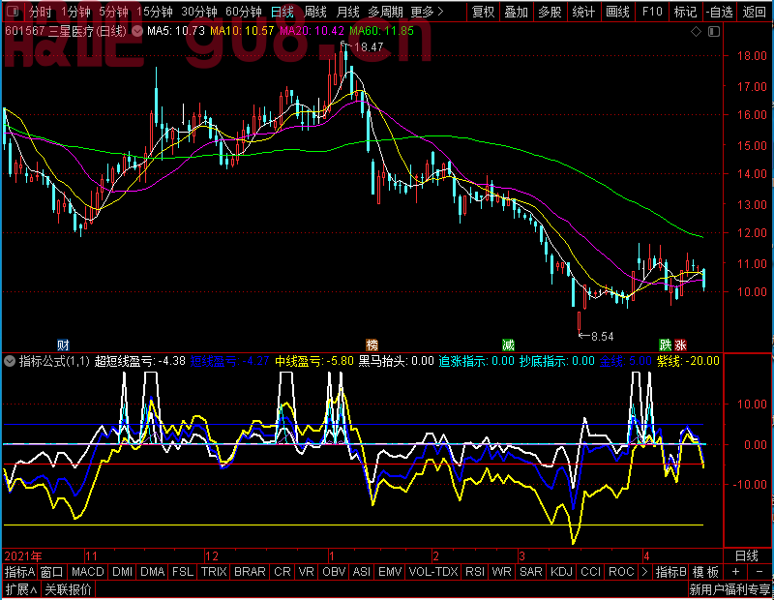Click the 窗口 tab
Image resolution: width=774 pixels, height=600 pixels.
coord(52,572)
